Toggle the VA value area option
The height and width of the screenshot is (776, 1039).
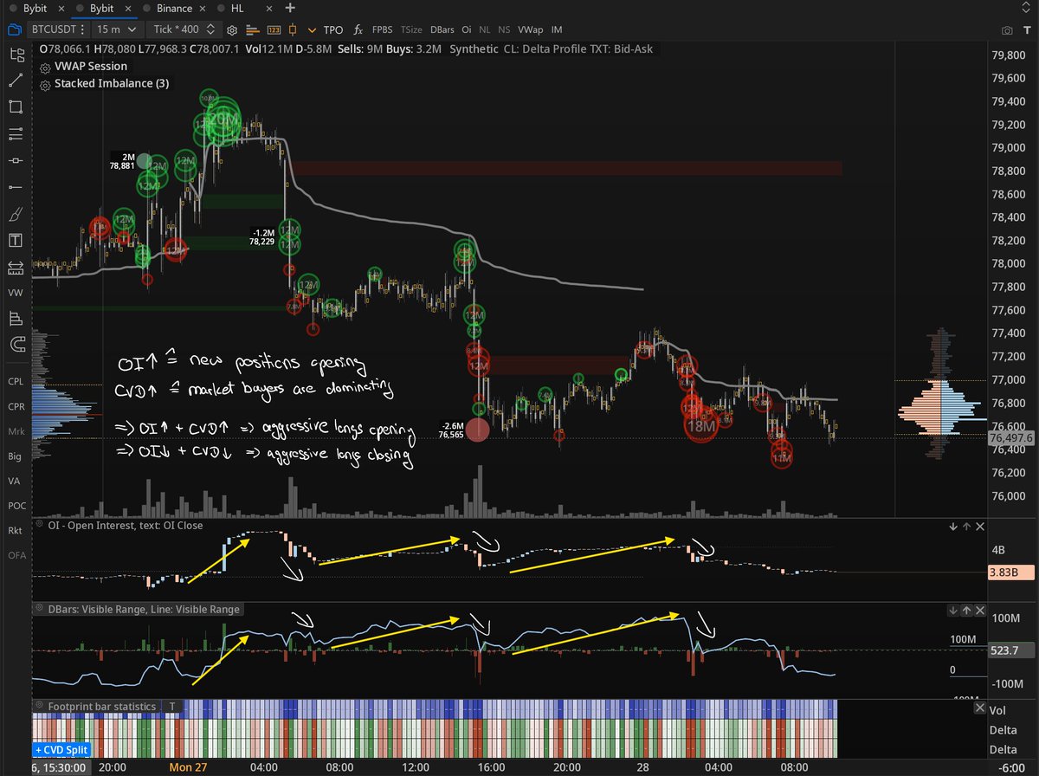[14, 481]
